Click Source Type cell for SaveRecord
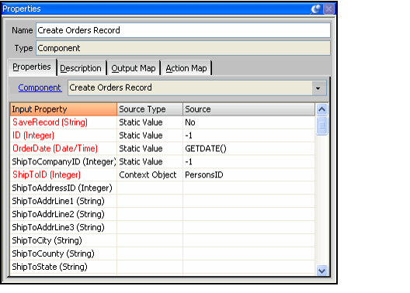Image resolution: width=410 pixels, height=293 pixels. 150,122
